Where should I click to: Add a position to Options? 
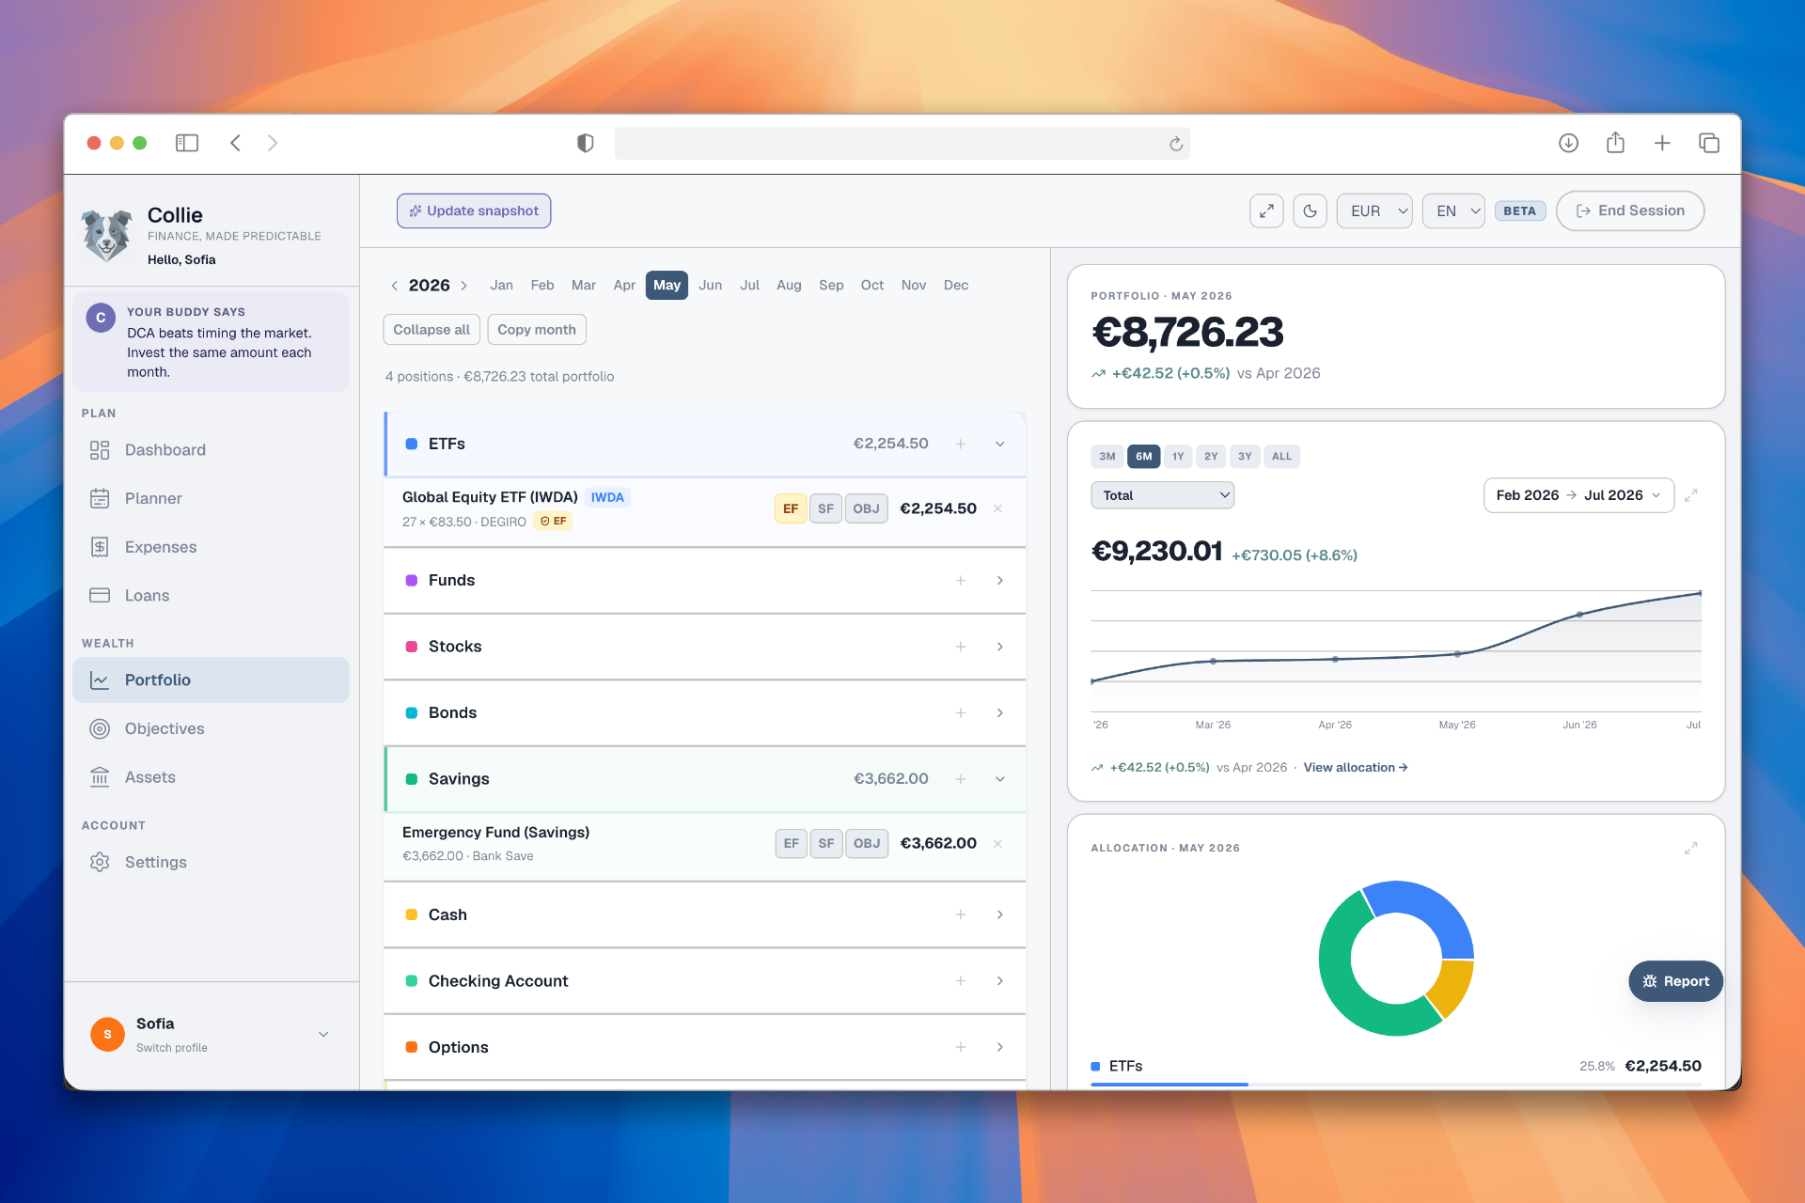tap(961, 1047)
